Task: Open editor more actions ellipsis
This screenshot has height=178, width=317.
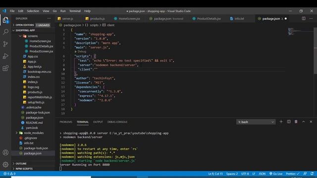Action: coord(311,18)
